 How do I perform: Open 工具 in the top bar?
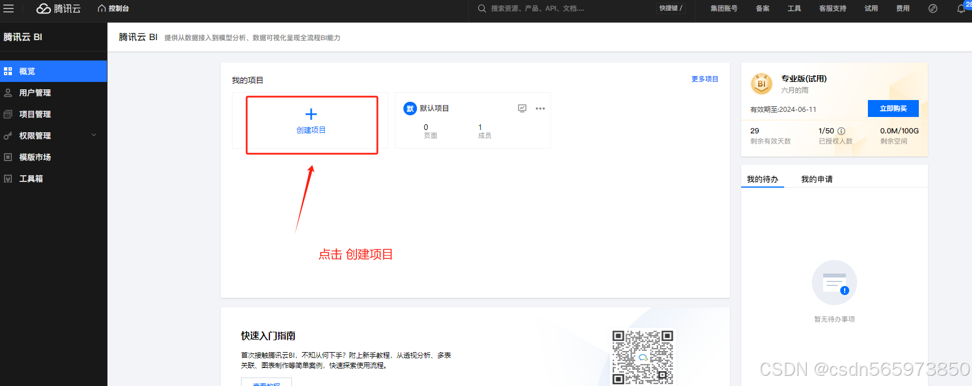(794, 8)
